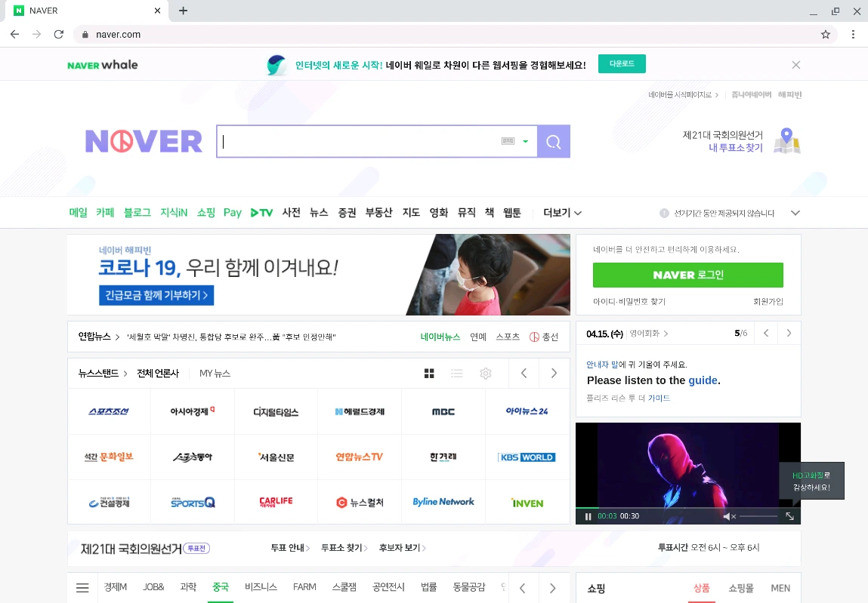Switch newsstand to list view
Screen dimensions: 868x603
457,374
